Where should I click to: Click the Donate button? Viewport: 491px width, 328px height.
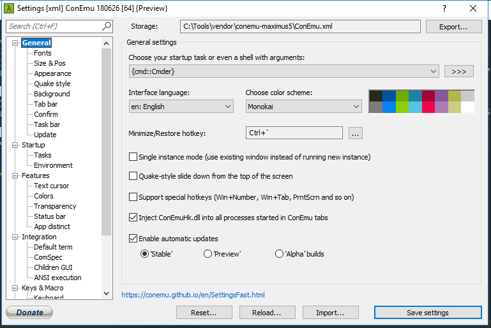click(29, 312)
